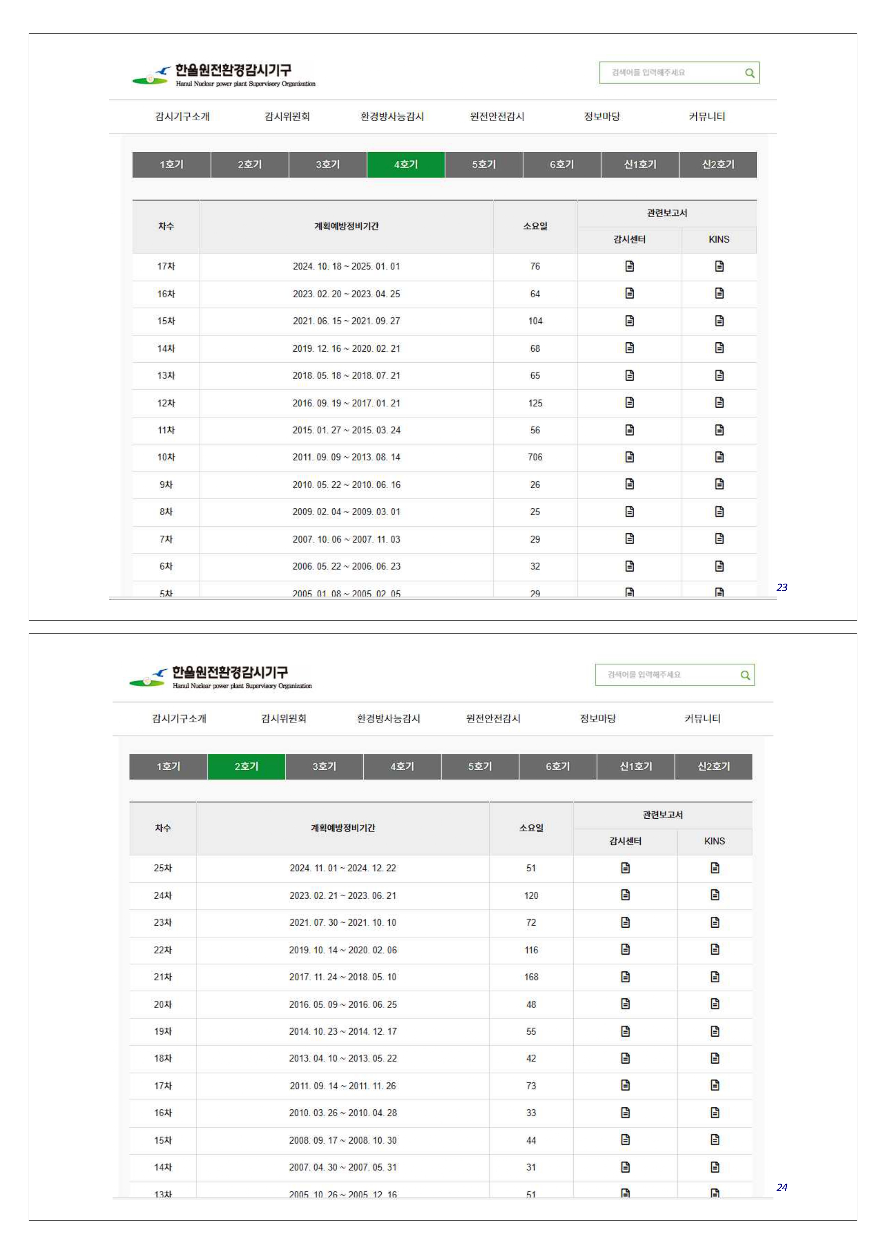
Task: Open 커뮤니티 menu in lower navigation bar
Action: tap(703, 718)
